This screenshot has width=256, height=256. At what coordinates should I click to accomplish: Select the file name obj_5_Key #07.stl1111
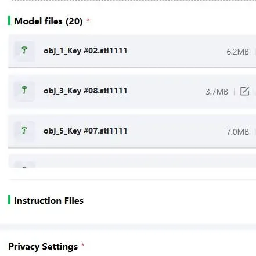coord(85,131)
